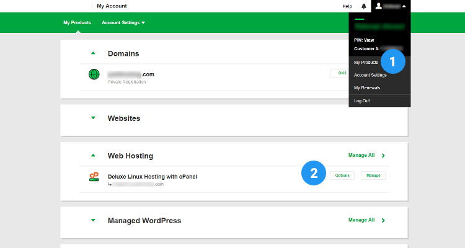Click the Customer # label in dropdown
The width and height of the screenshot is (465, 248).
point(366,48)
